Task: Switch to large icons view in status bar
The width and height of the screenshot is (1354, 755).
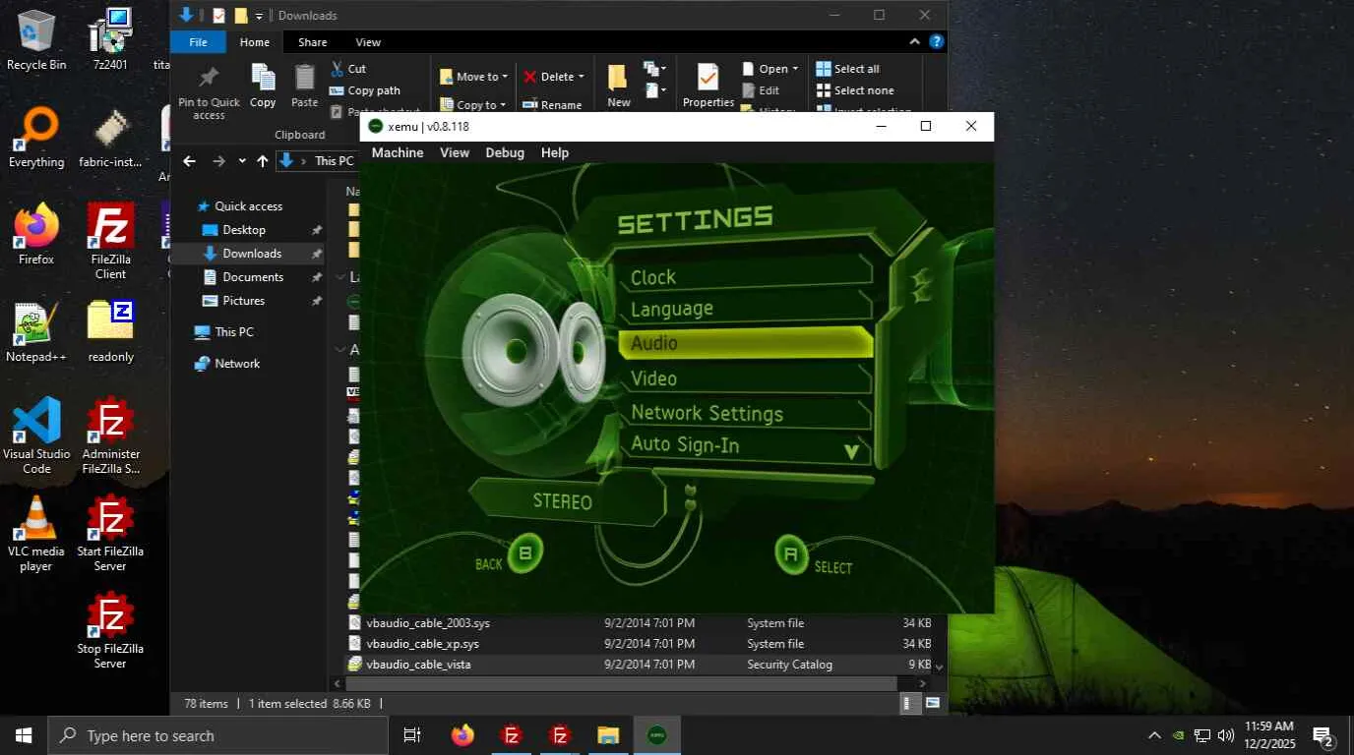Action: pyautogui.click(x=932, y=703)
